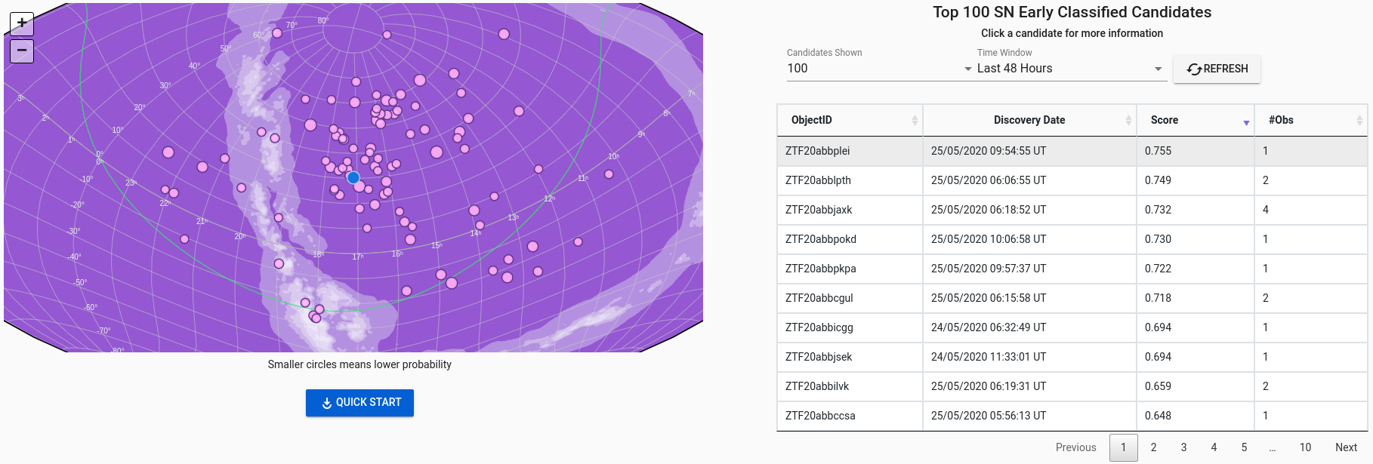Click score value 0.648

click(x=1158, y=416)
